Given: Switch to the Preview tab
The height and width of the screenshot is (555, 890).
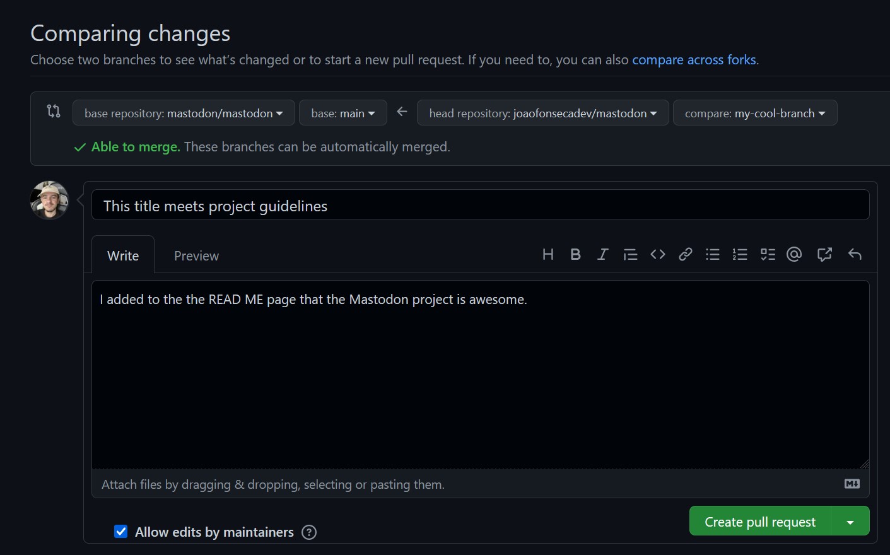Looking at the screenshot, I should pyautogui.click(x=196, y=255).
